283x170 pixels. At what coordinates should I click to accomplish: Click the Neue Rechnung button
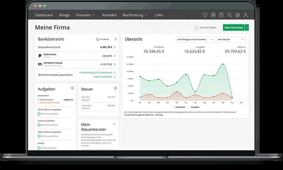tap(234, 27)
